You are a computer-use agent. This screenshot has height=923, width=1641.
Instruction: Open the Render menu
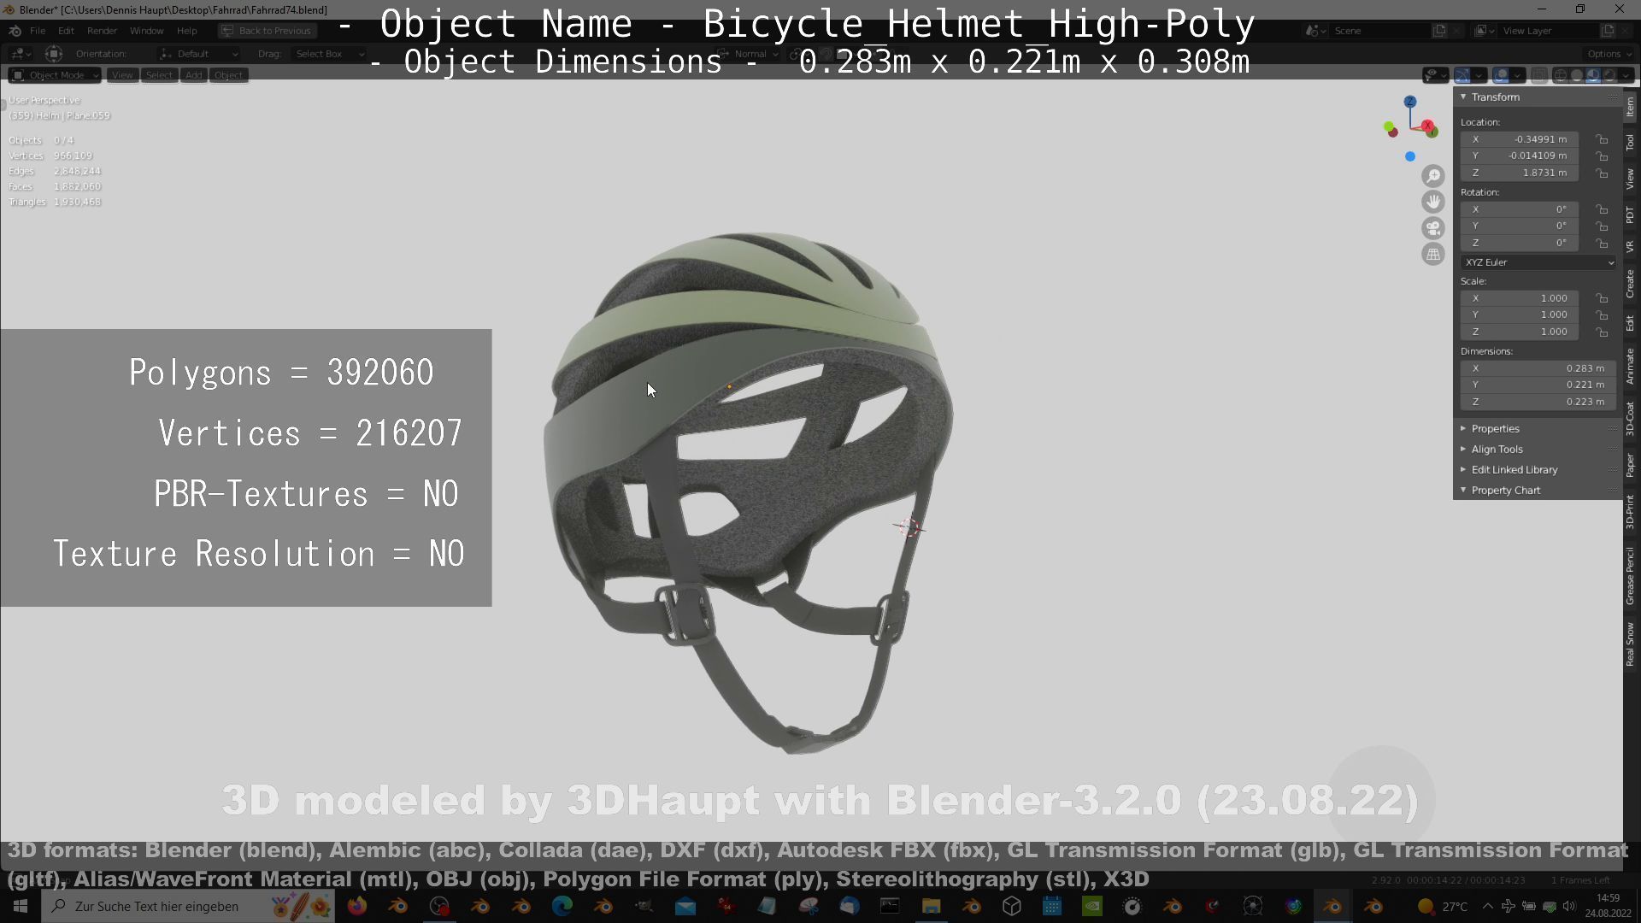pyautogui.click(x=102, y=31)
